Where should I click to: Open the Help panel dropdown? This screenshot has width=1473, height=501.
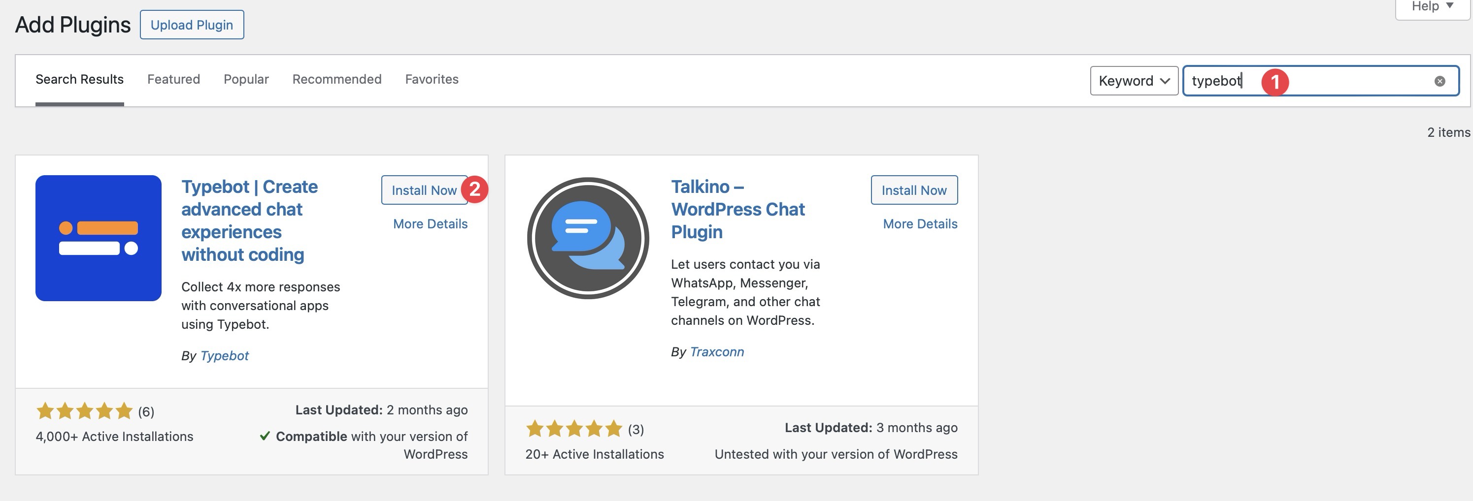coord(1427,6)
